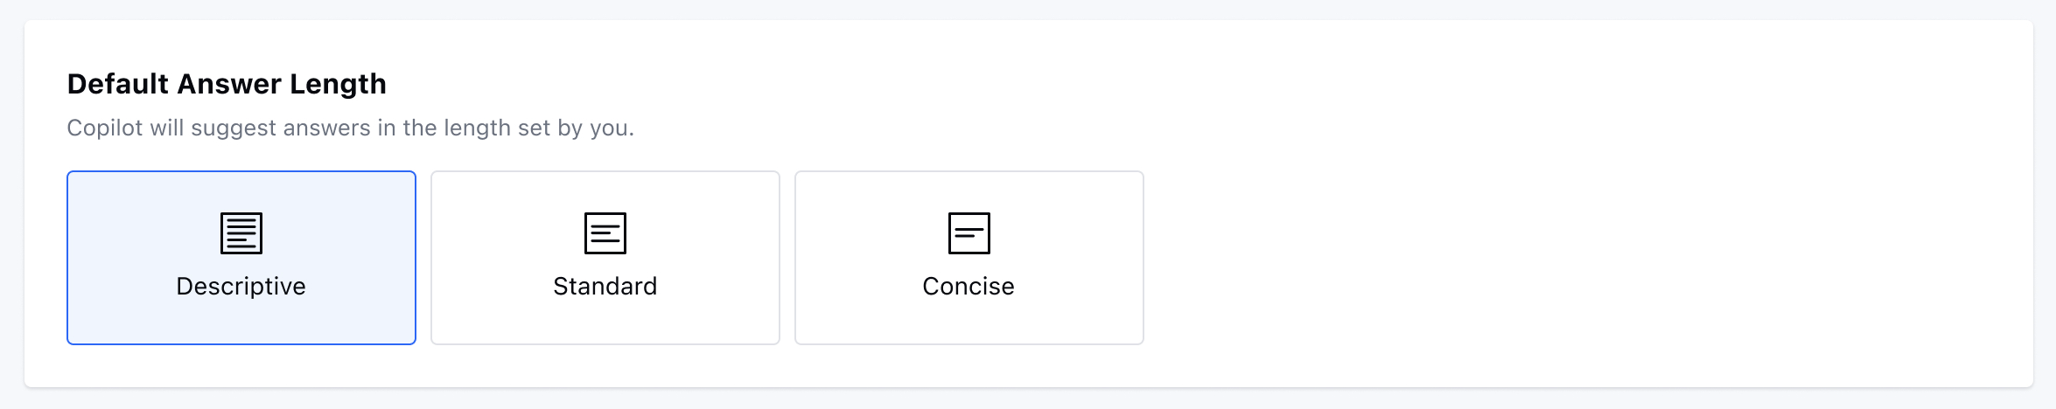Viewport: 2056px width, 409px height.
Task: Click the 'Default Answer Length' heading
Action: click(x=227, y=84)
